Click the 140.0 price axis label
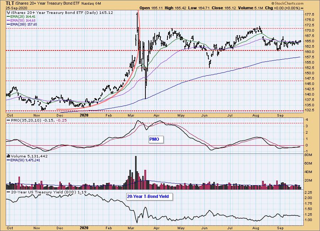 (309, 95)
